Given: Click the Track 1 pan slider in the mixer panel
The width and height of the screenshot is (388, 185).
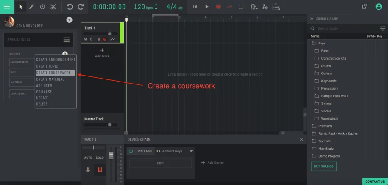Looking at the screenshot, I should point(93,147).
